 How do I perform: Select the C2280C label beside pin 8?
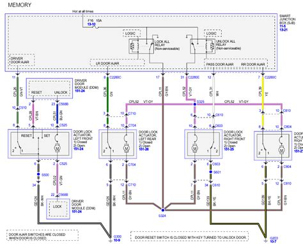point(115,77)
